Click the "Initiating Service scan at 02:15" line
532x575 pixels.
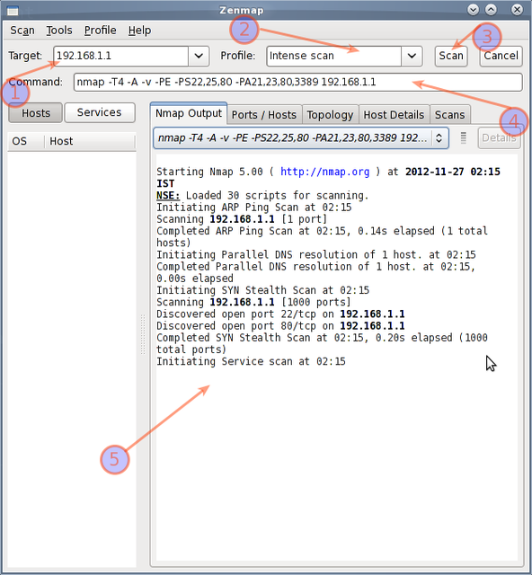(x=251, y=361)
